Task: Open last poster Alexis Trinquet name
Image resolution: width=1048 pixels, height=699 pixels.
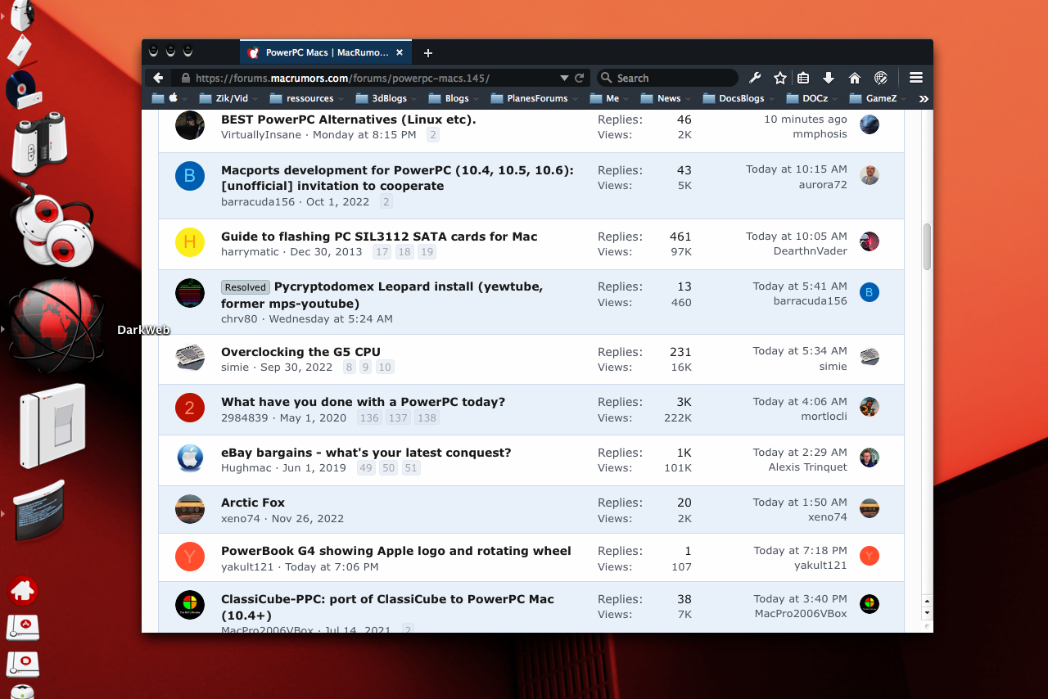Action: 808,467
